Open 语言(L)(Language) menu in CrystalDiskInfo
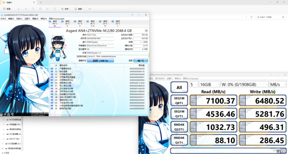The image size is (288, 154). [x=56, y=18]
